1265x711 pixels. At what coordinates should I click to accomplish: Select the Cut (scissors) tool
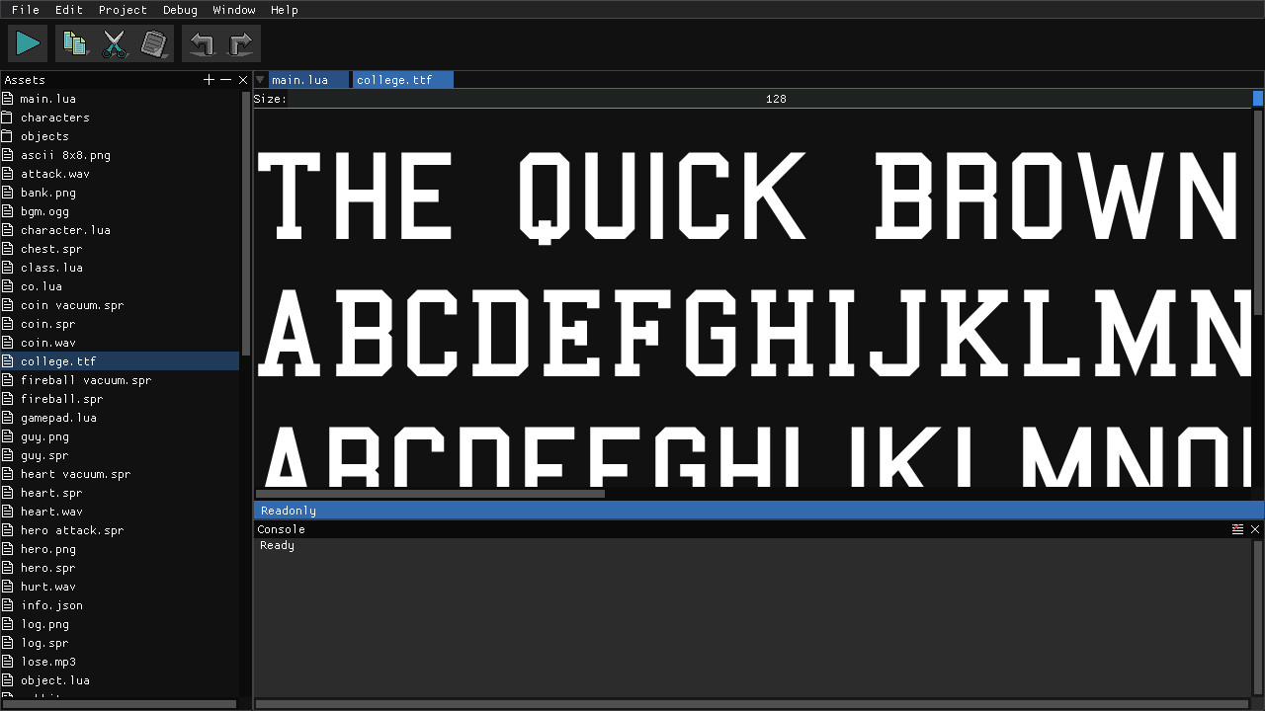(x=115, y=42)
